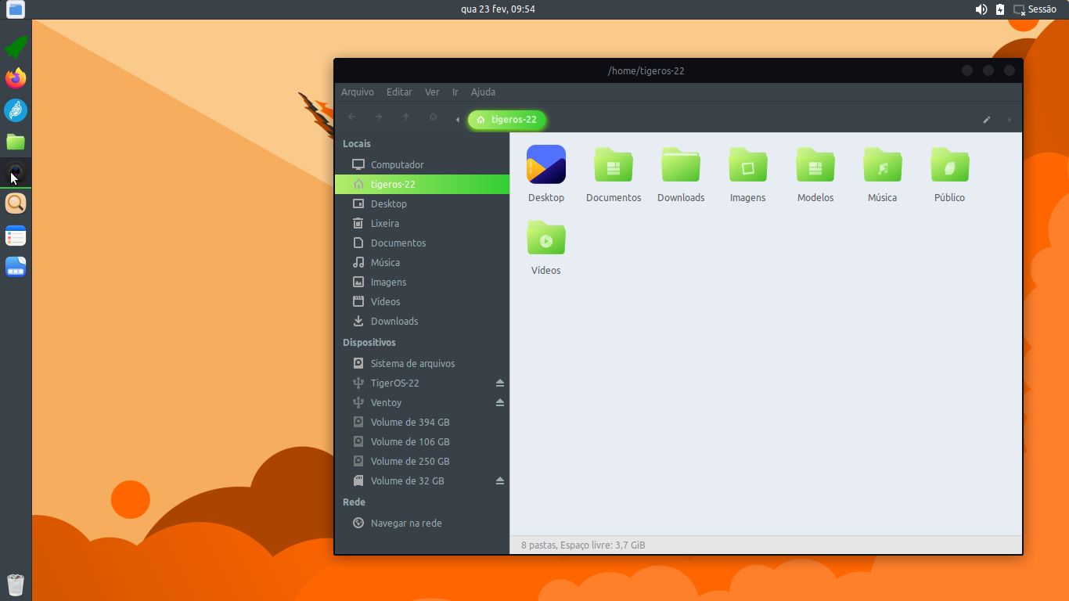Screen dimensions: 1069x601
Task: Eject the TigerOS-22 device
Action: pyautogui.click(x=500, y=383)
